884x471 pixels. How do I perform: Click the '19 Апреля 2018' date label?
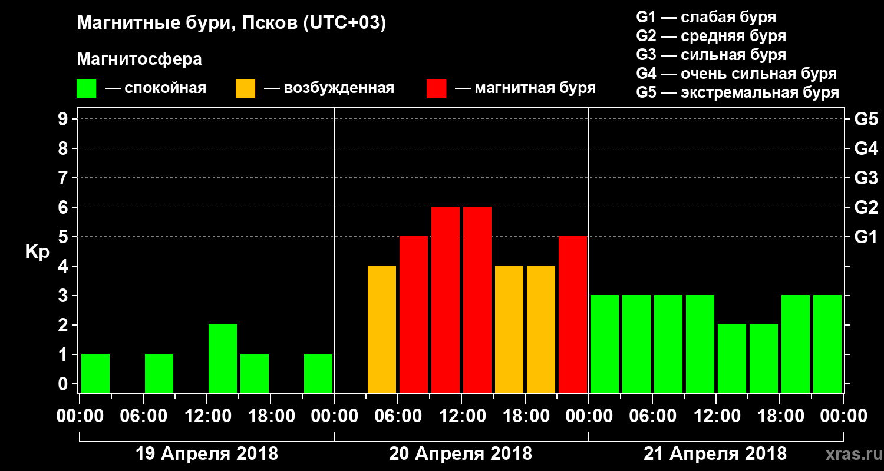point(207,454)
